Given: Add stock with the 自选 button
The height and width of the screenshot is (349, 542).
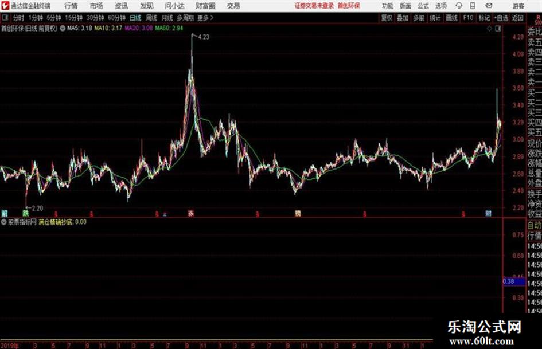Looking at the screenshot, I should pyautogui.click(x=501, y=18).
